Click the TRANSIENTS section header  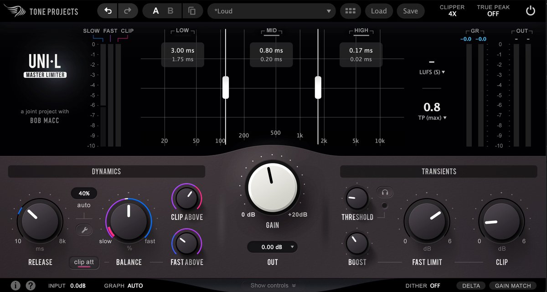pyautogui.click(x=439, y=171)
